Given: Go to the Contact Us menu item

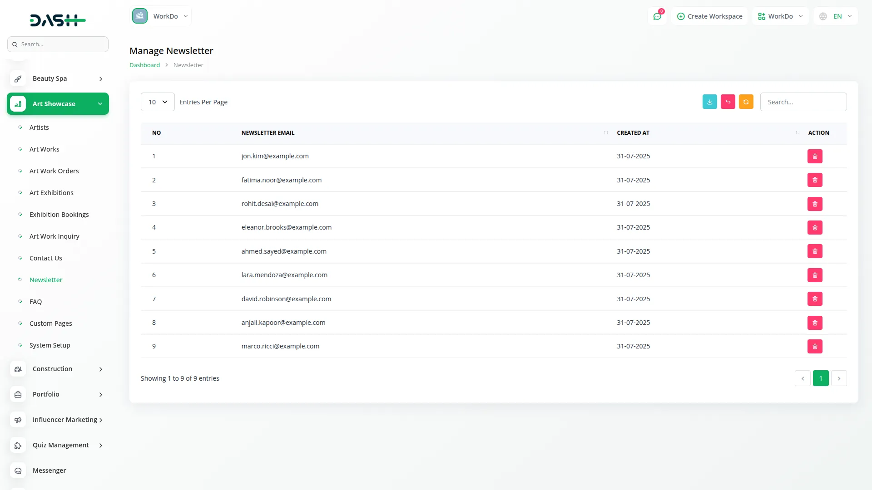Looking at the screenshot, I should coord(46,258).
